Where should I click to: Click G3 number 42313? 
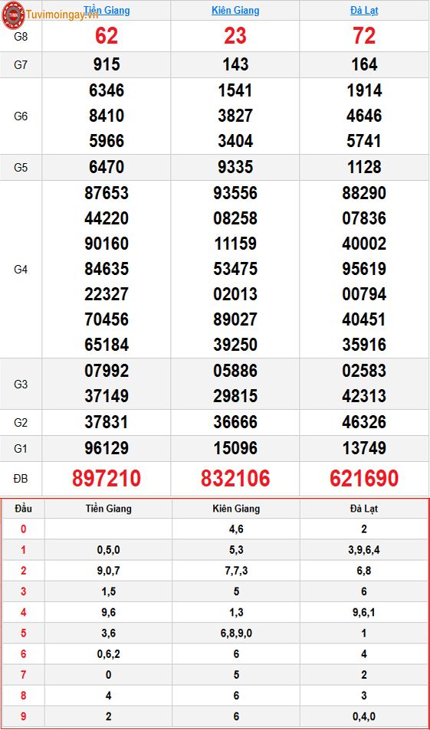pyautogui.click(x=364, y=396)
